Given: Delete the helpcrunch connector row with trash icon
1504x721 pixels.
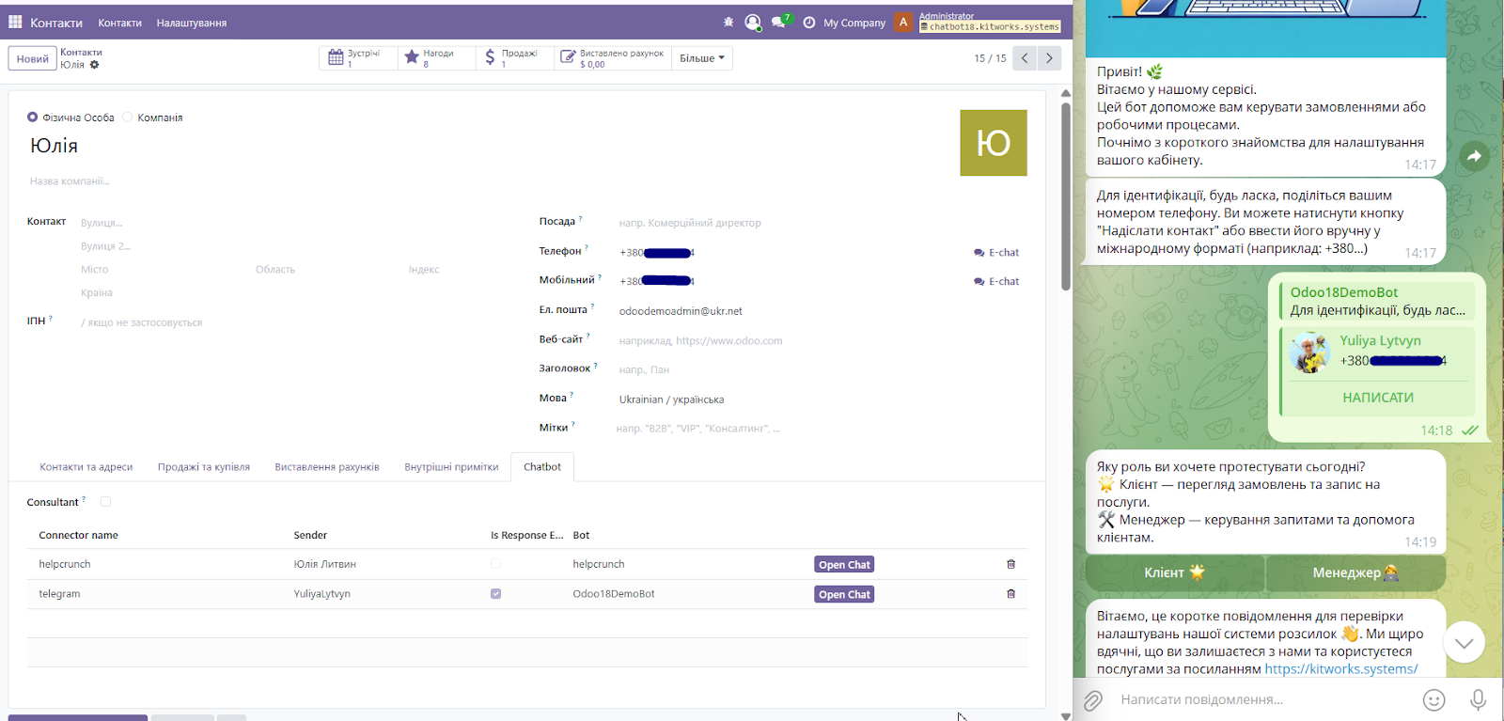Looking at the screenshot, I should (1010, 564).
